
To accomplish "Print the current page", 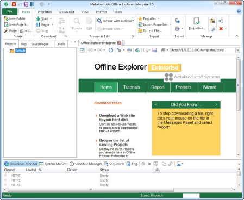I will pos(129,50).
